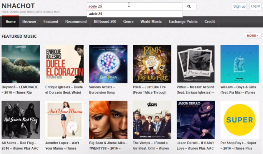The height and width of the screenshot is (154, 263).
Task: Open the P!NK Just Like Fire cover
Action: pos(152,64)
